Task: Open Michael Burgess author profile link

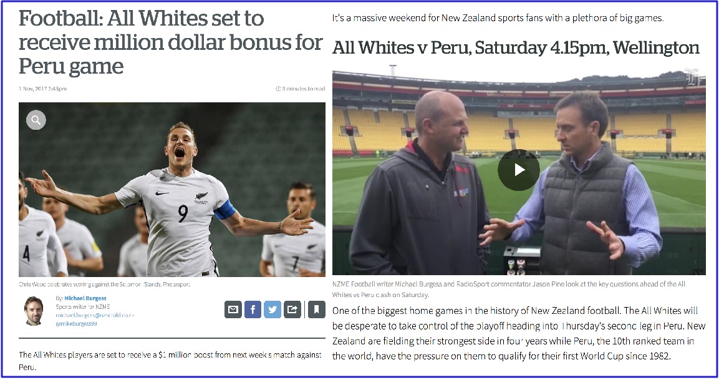Action: coord(85,298)
